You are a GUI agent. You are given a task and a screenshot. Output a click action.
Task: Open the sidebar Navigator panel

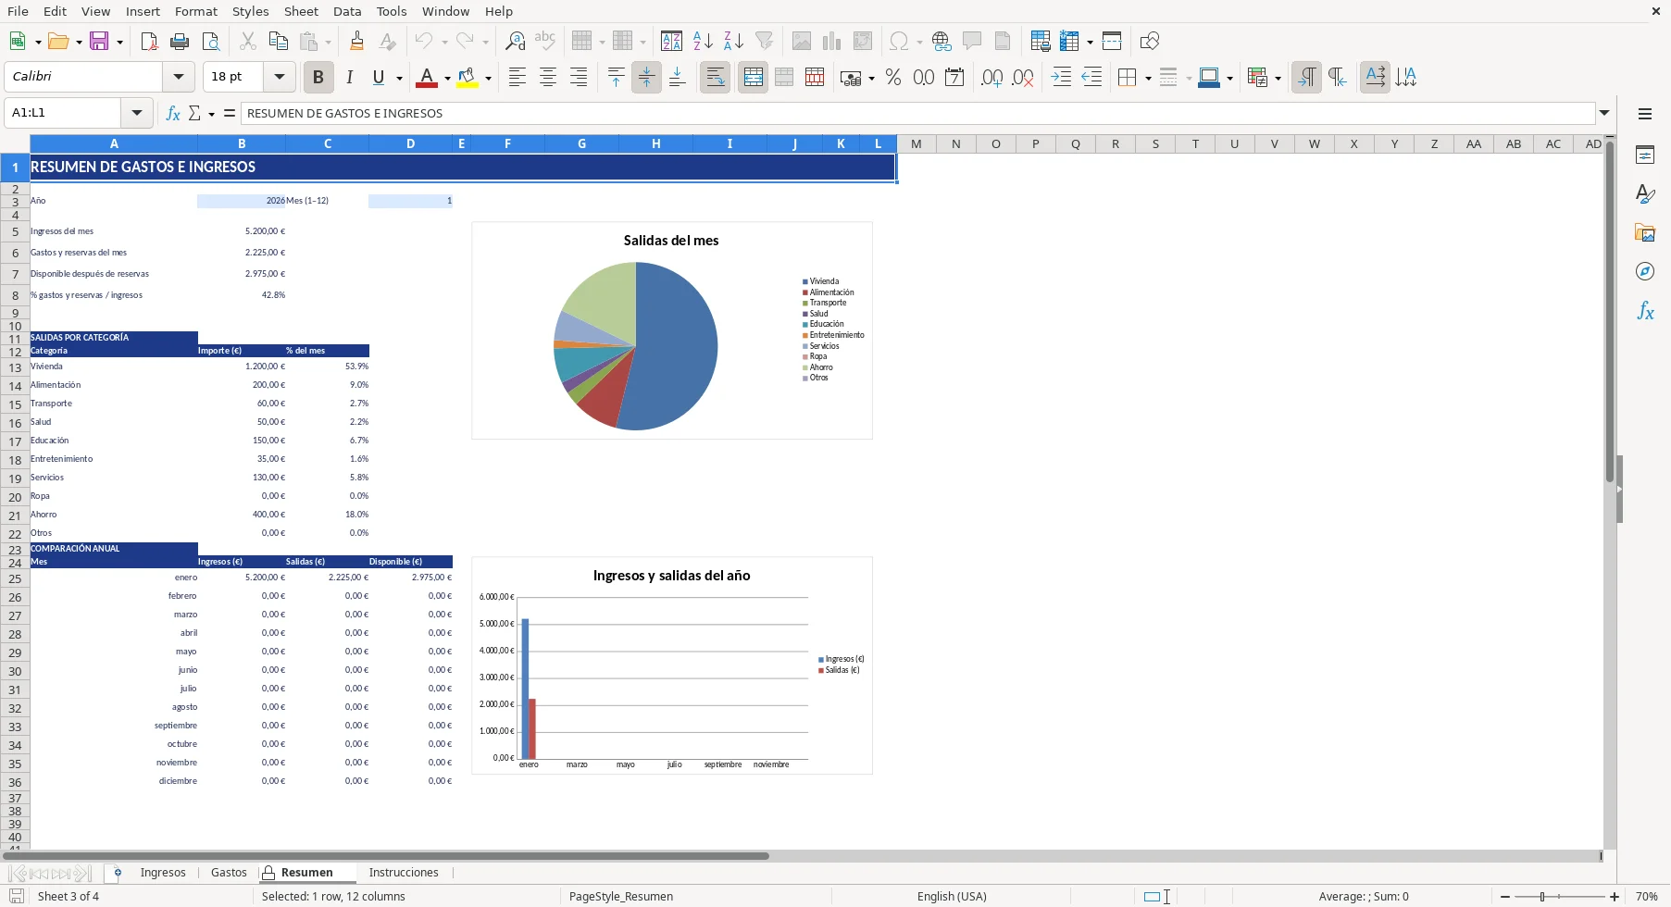click(x=1645, y=271)
